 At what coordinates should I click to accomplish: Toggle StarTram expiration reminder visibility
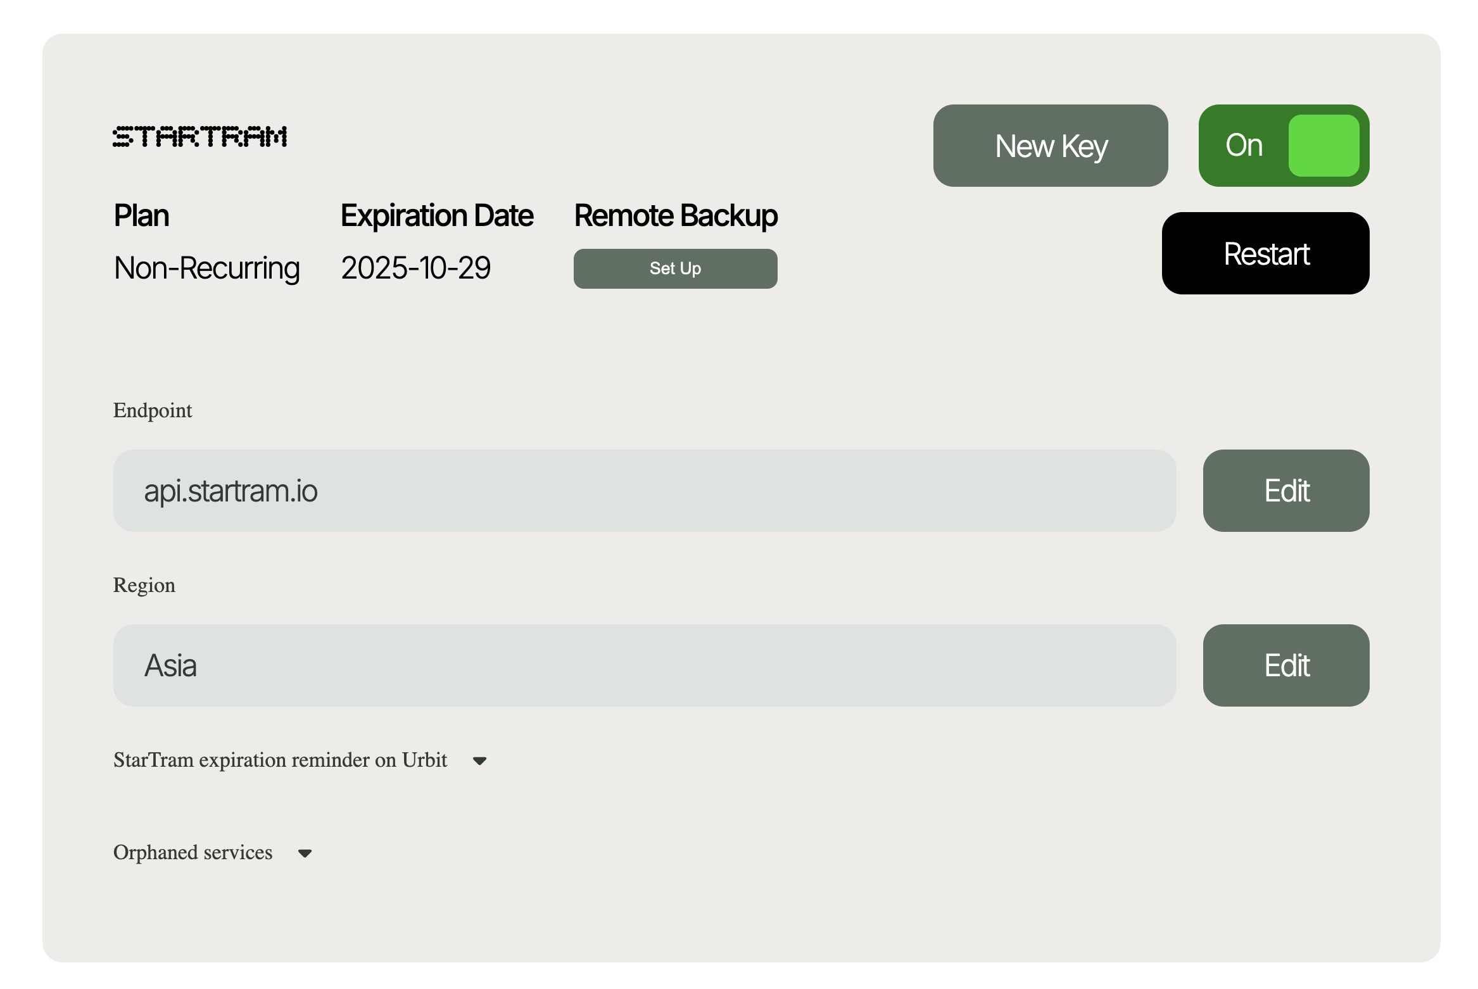click(480, 759)
